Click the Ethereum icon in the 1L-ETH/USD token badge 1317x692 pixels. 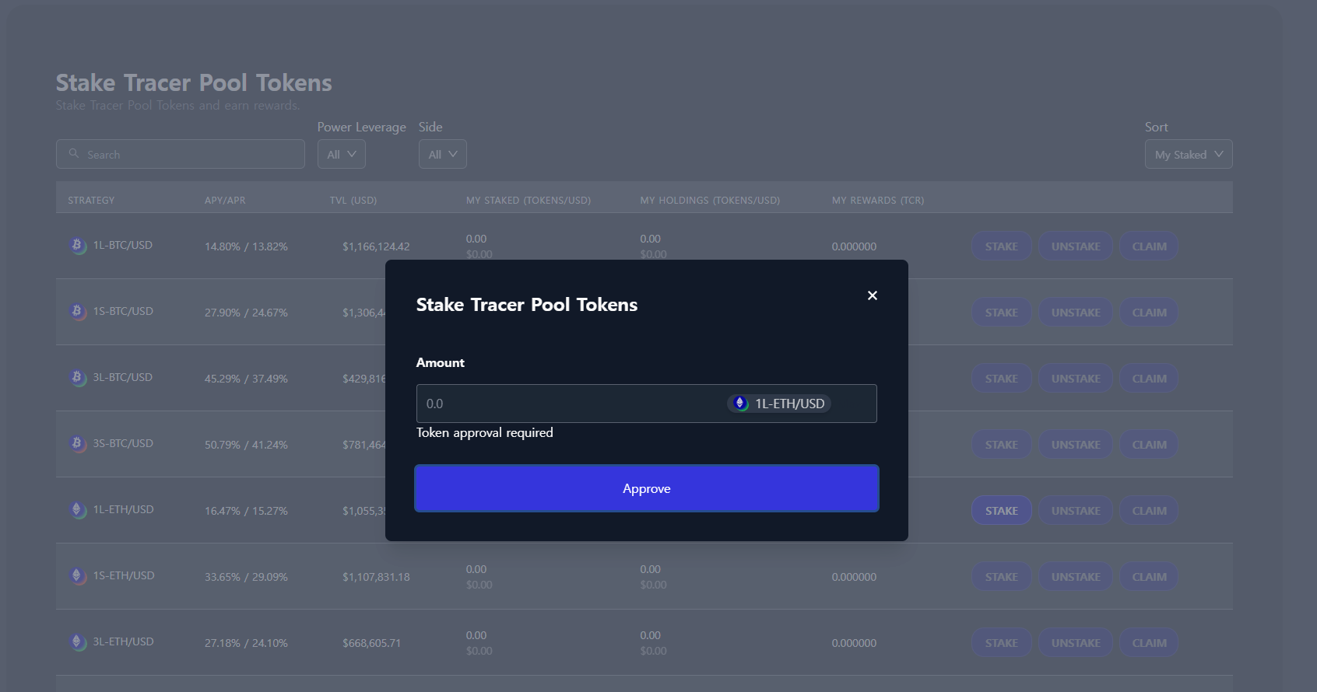(x=740, y=404)
